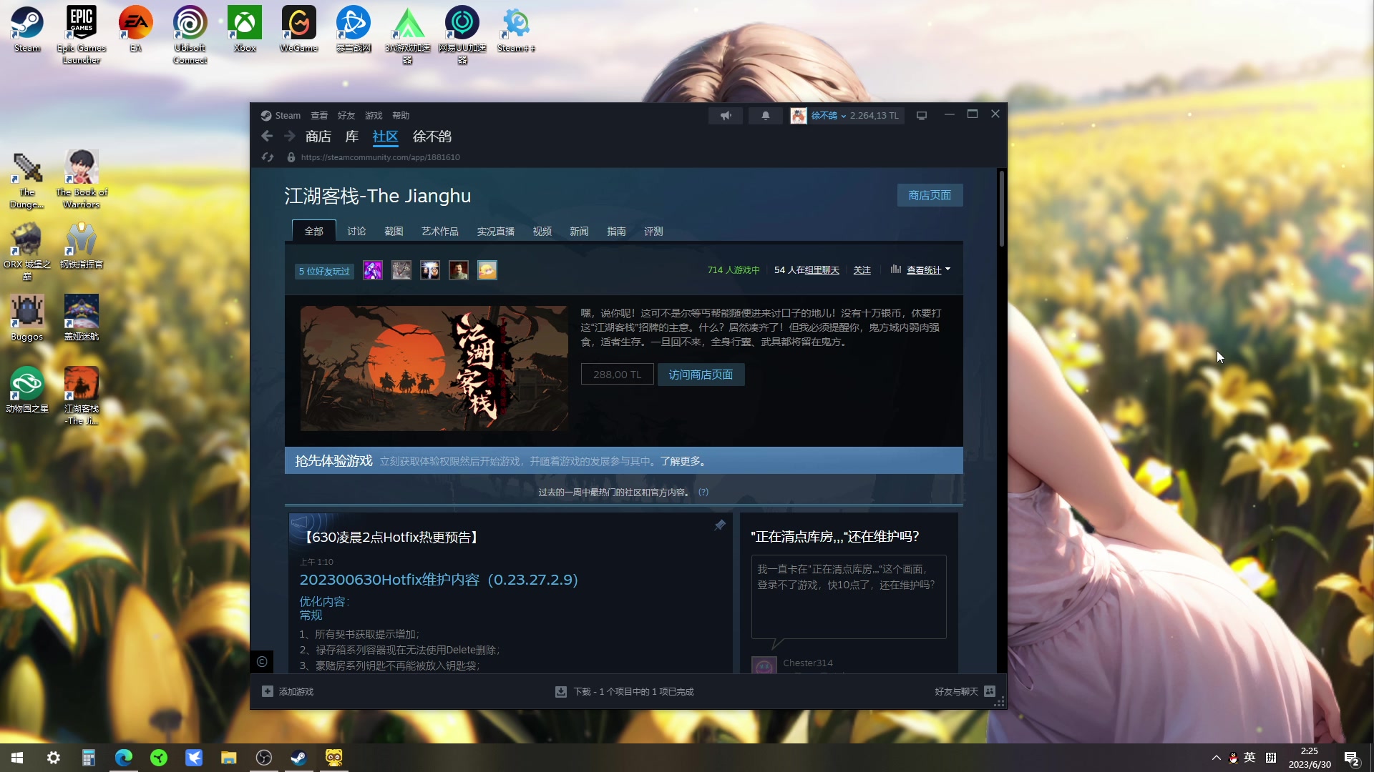
Task: Go to the 库 section
Action: coord(352,136)
